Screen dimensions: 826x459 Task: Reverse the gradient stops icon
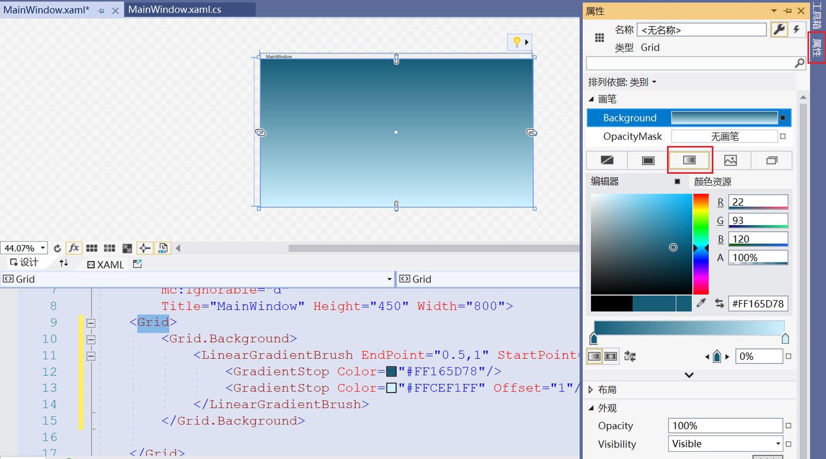(x=630, y=356)
